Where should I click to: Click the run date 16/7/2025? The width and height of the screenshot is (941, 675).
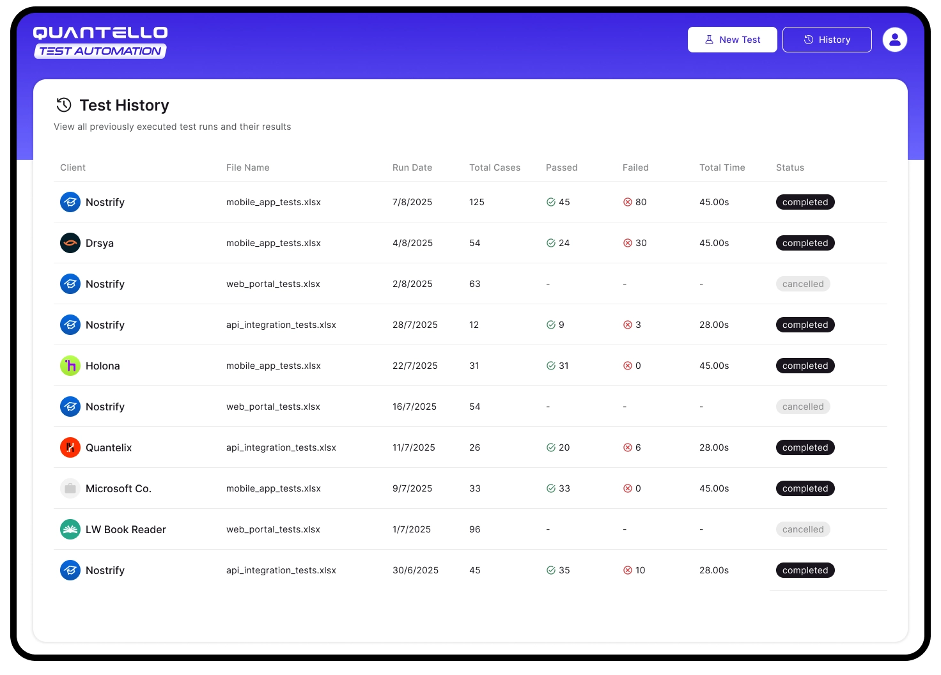tap(414, 407)
